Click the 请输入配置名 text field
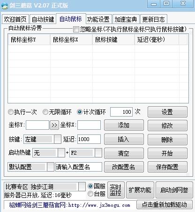195x212 pixels. coord(79,167)
